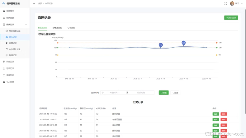Edit the 2025-05-16 08:10:00 record
Viewport: 246px width, 138px height.
(x=216, y=125)
